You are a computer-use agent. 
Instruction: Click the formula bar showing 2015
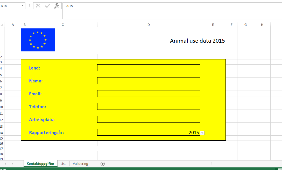pyautogui.click(x=172, y=11)
